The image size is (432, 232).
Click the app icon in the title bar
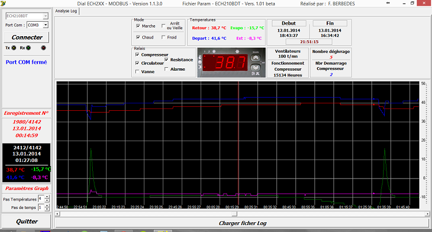[3, 3]
